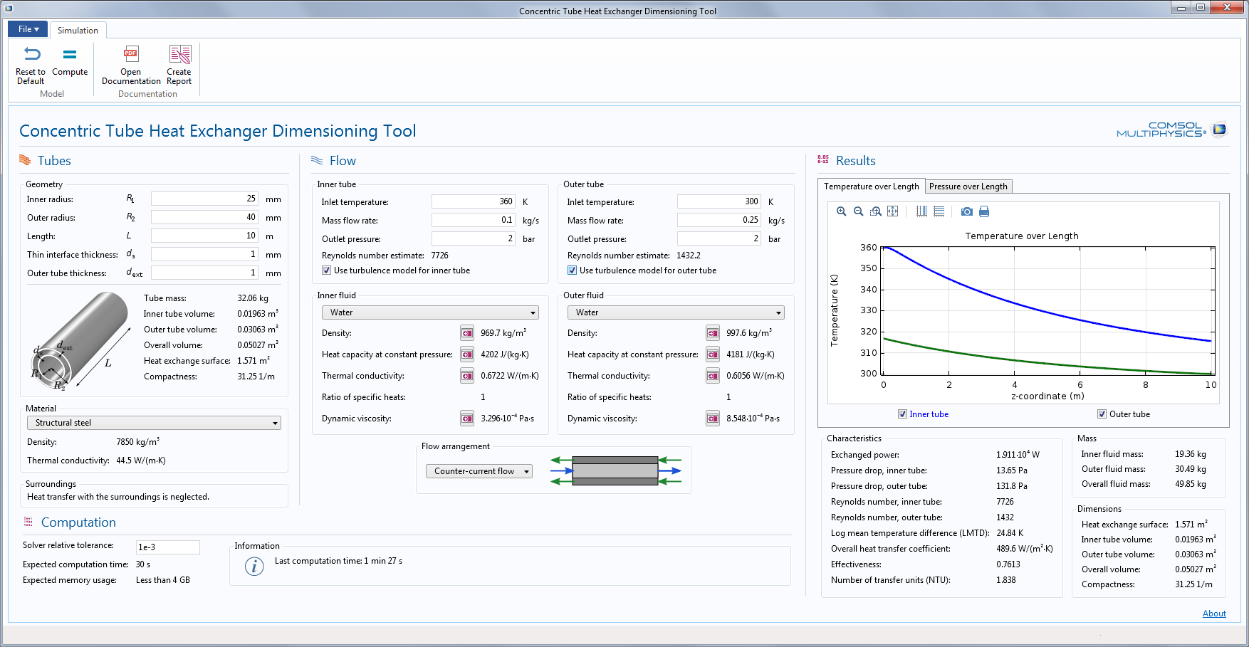Click outer fluid Density property icon
This screenshot has width=1249, height=647.
coord(713,333)
